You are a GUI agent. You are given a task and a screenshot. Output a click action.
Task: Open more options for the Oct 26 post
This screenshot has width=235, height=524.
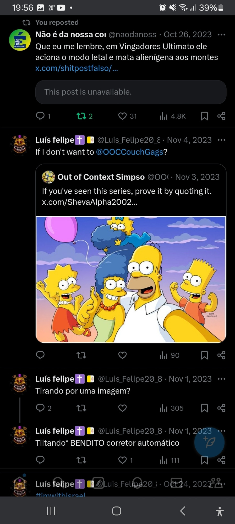tap(221, 35)
